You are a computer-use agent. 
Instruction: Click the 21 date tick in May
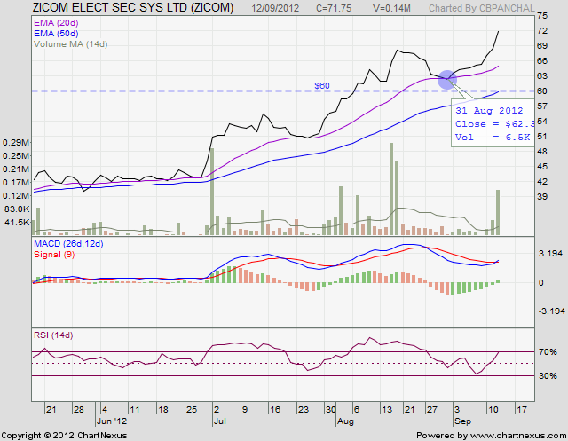click(51, 410)
